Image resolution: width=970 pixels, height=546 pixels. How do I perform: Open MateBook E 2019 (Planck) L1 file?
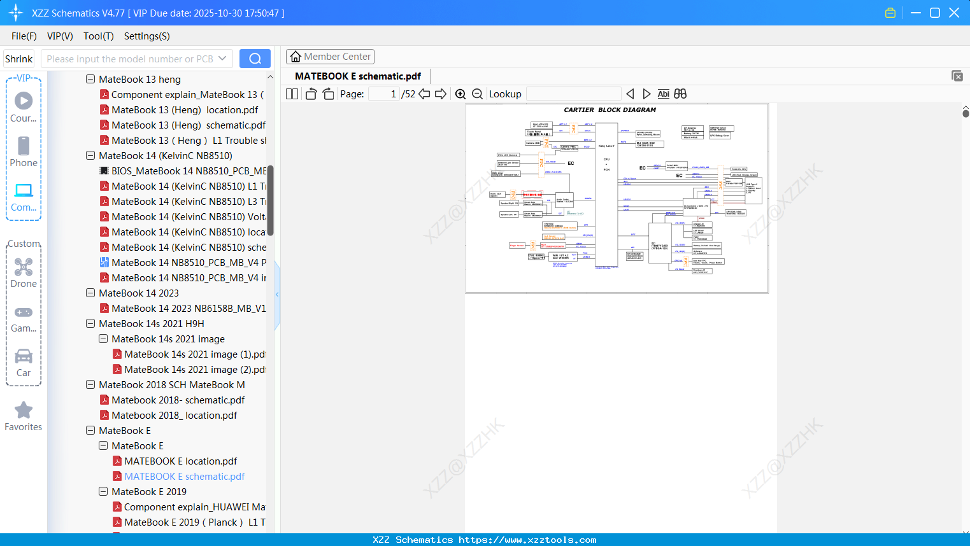tap(189, 522)
